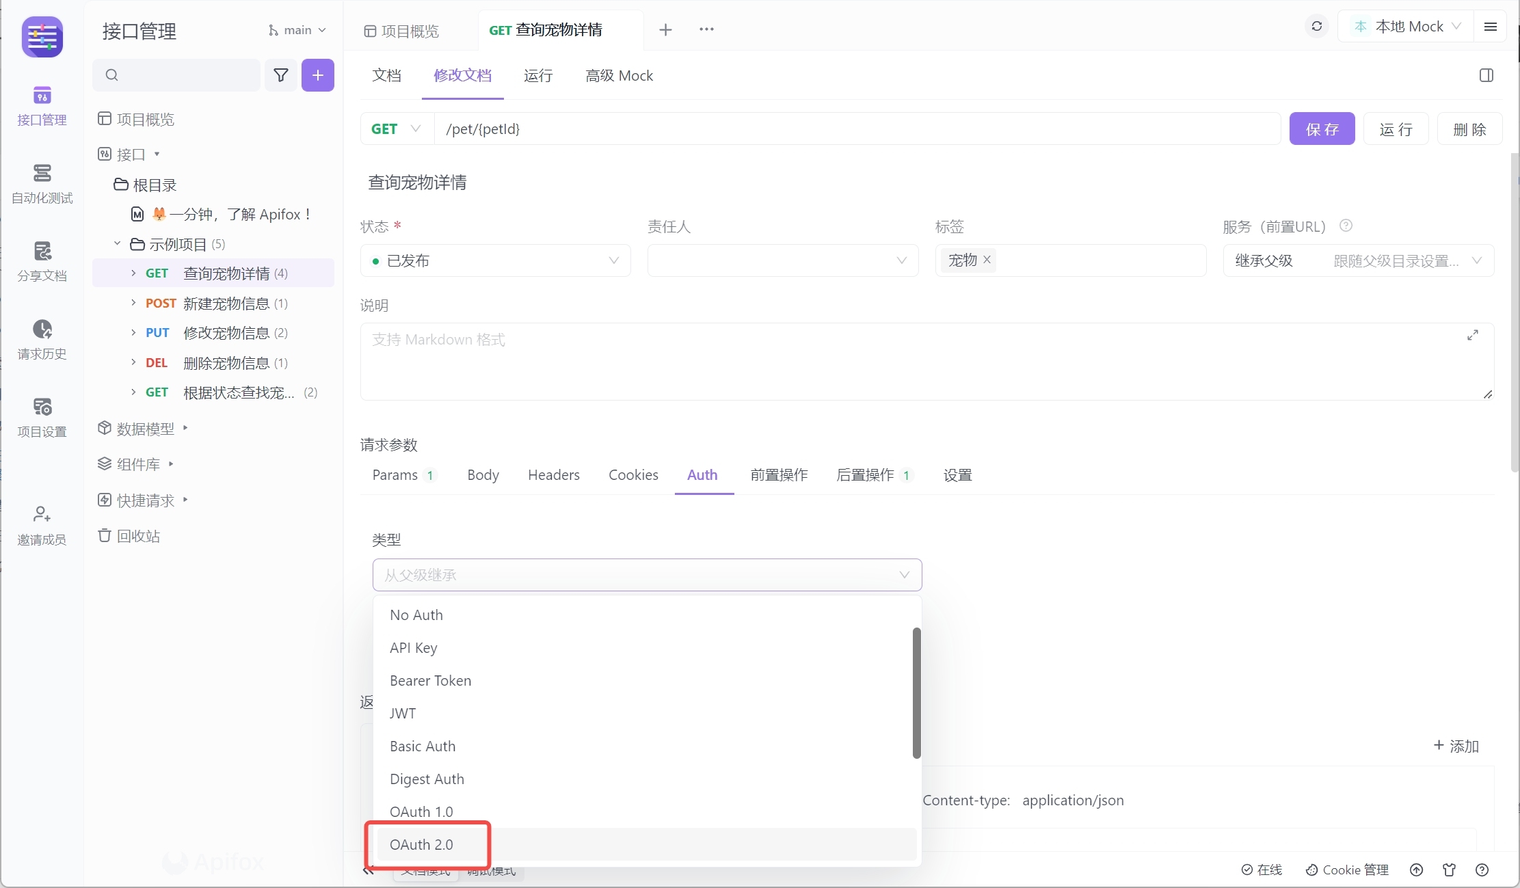Select OAuth 2.0 from the auth type list

point(421,844)
